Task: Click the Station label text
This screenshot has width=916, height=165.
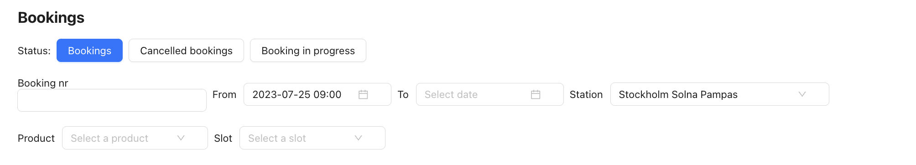Action: tap(586, 94)
